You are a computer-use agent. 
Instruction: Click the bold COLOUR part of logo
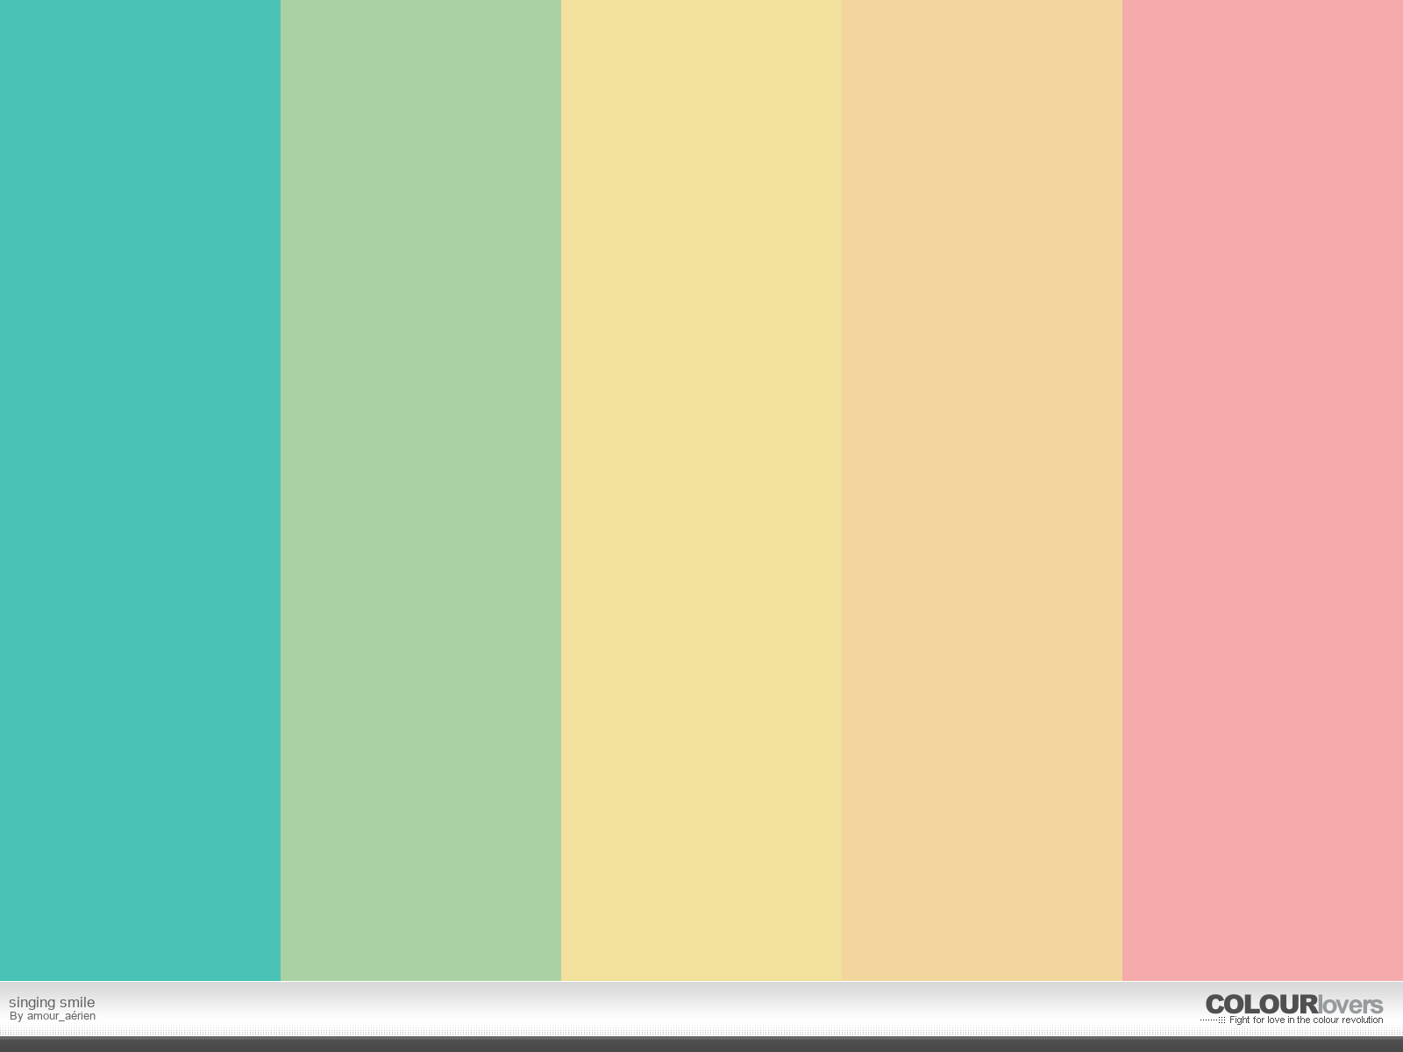click(1261, 1005)
